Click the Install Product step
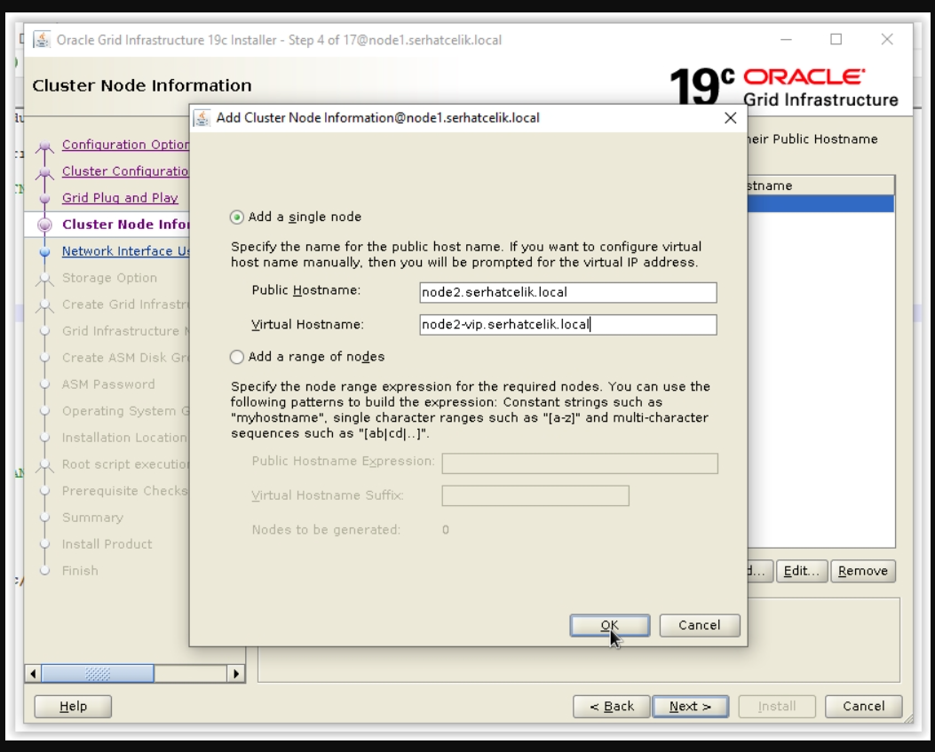The image size is (935, 752). [x=107, y=544]
